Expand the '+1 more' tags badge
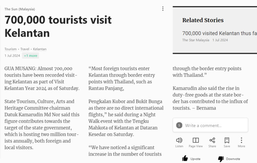 tap(31, 55)
